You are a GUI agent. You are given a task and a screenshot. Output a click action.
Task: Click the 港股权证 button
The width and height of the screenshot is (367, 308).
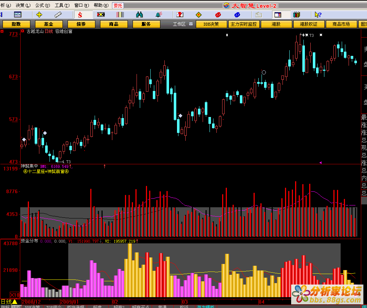pos(309,24)
